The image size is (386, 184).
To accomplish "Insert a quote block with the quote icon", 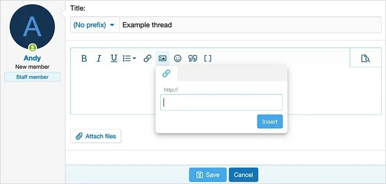I will pyautogui.click(x=193, y=58).
